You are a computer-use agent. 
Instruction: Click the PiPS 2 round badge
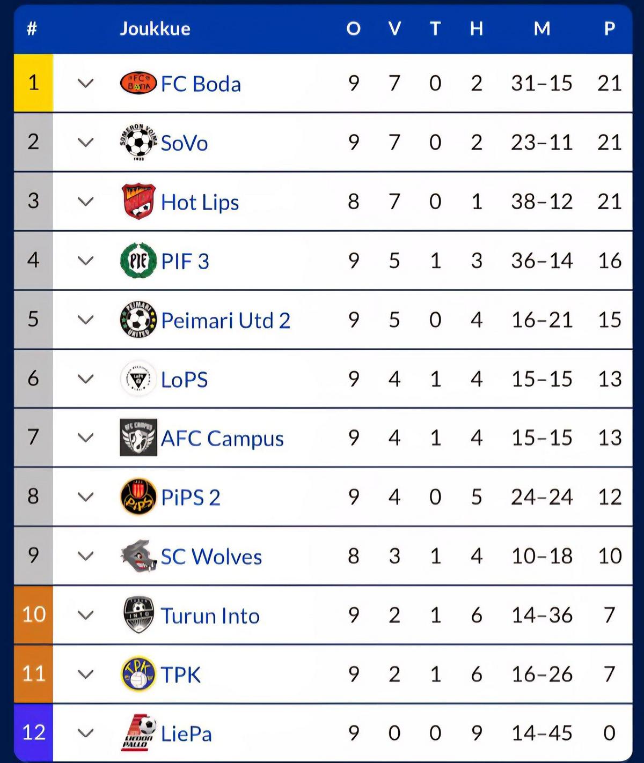coord(138,497)
